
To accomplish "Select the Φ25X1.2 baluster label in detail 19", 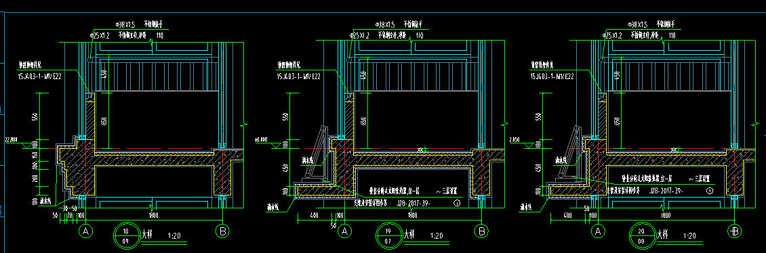I will [x=359, y=35].
